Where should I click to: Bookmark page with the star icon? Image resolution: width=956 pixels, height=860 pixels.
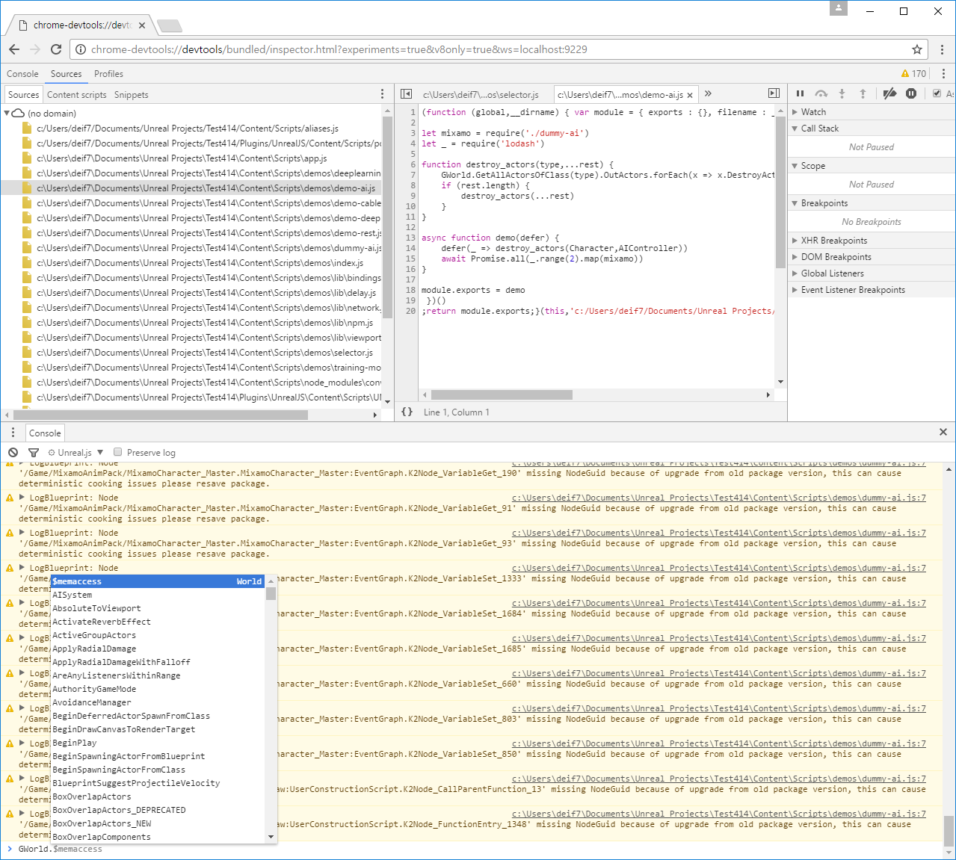click(916, 49)
